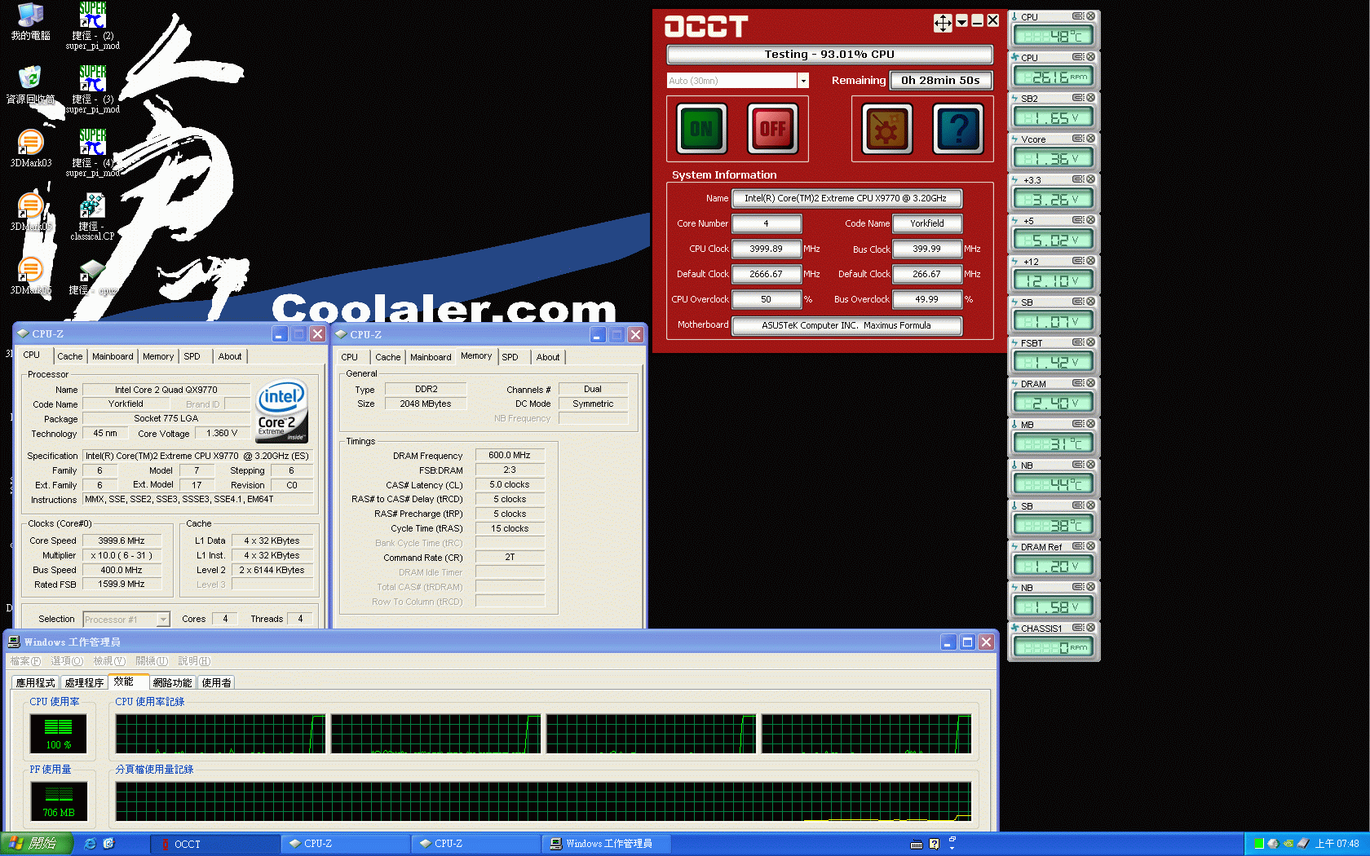Click DRAM Frequency value 600.0 MHz
Image resolution: width=1370 pixels, height=856 pixels.
click(x=510, y=456)
